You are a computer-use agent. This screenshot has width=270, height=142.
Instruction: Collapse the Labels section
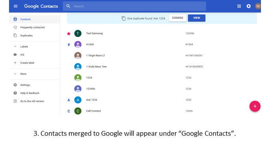(x=15, y=47)
